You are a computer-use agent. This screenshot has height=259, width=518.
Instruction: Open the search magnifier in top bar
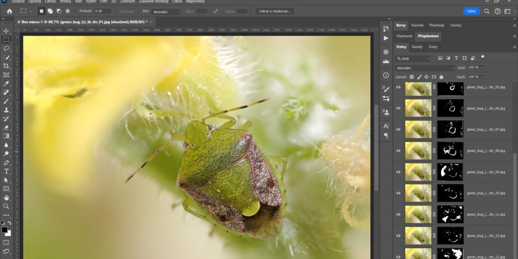[487, 11]
